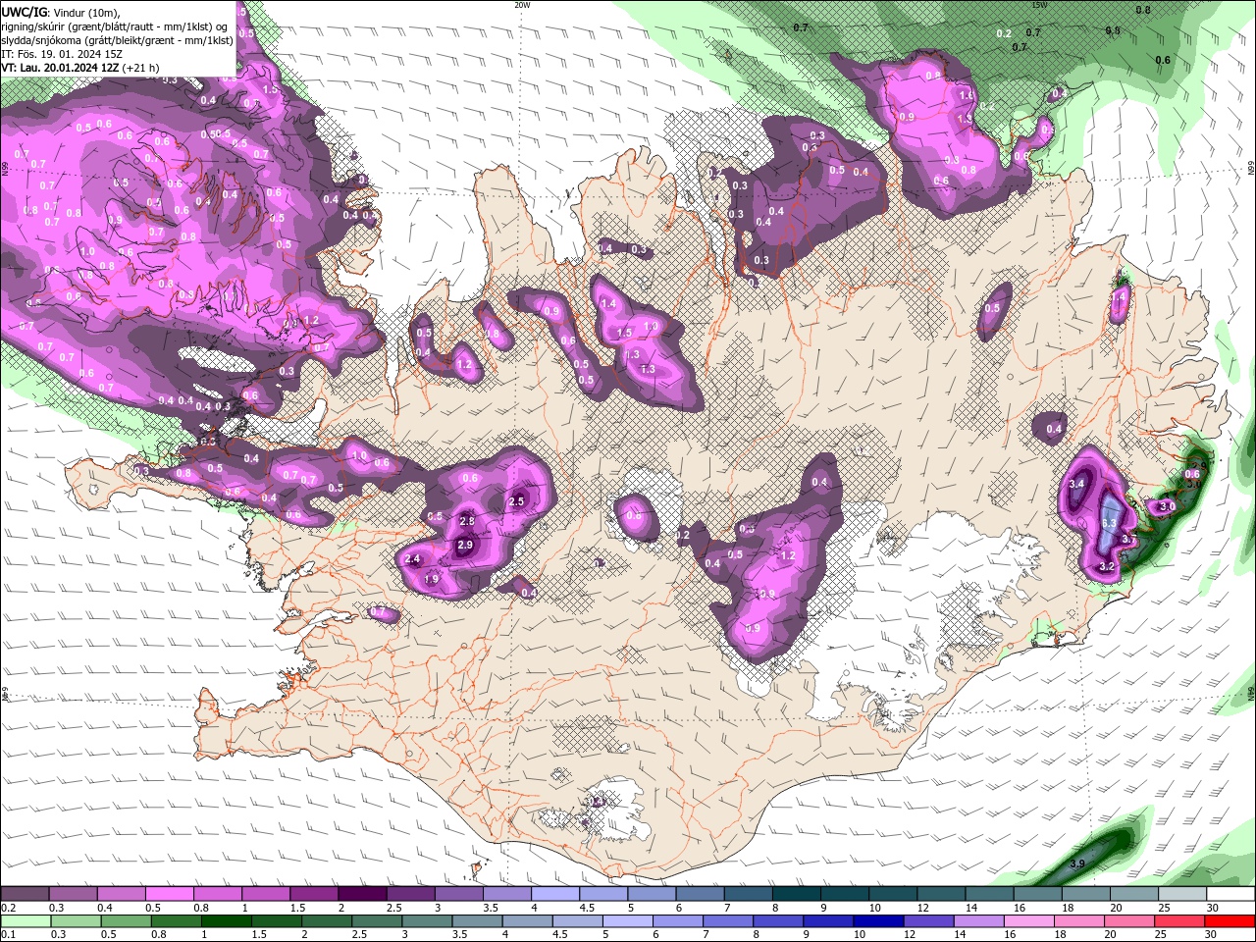1256x942 pixels.
Task: Click the 3.5 label on the upper scale
Action: (490, 908)
